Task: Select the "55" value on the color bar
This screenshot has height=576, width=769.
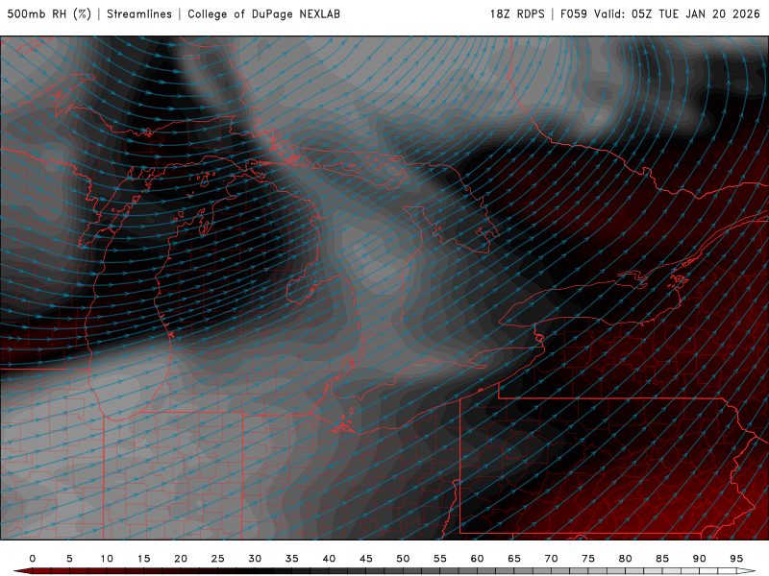Action: (440, 559)
